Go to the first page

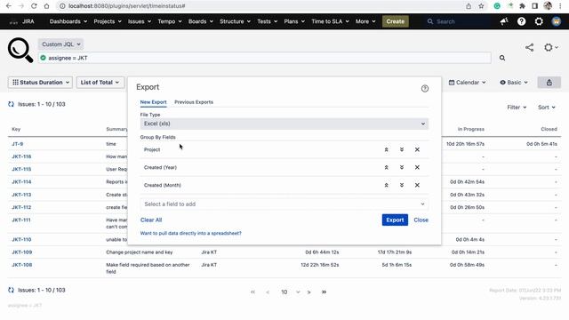(x=252, y=292)
